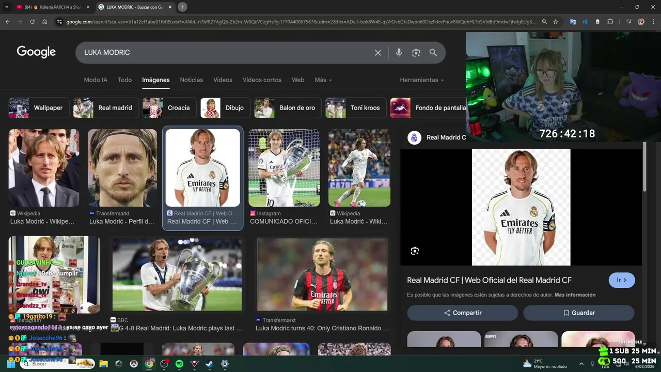Screen dimensions: 661x372
Task: Filter images by Dibujo chip
Action: pos(225,108)
